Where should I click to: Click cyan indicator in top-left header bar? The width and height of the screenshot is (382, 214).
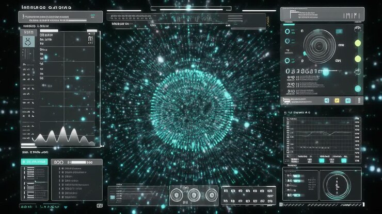(92, 16)
